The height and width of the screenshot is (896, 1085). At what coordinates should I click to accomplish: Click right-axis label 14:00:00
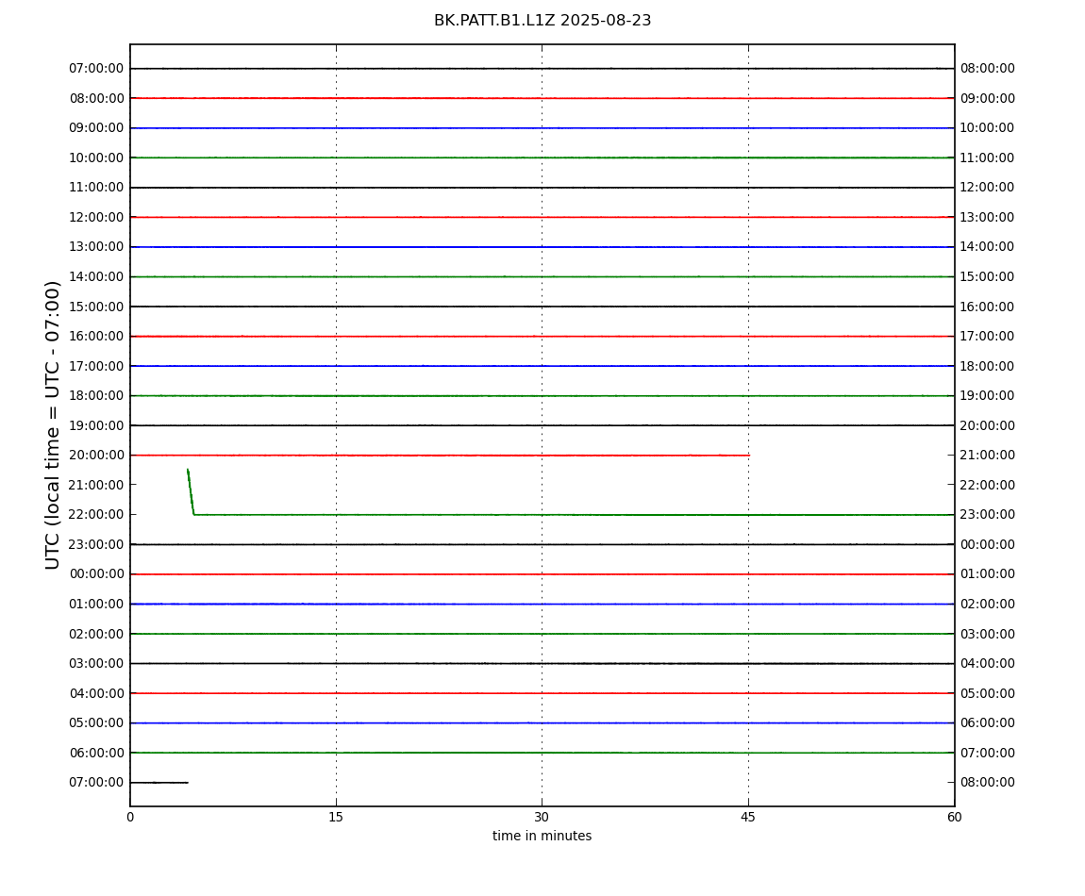[988, 247]
